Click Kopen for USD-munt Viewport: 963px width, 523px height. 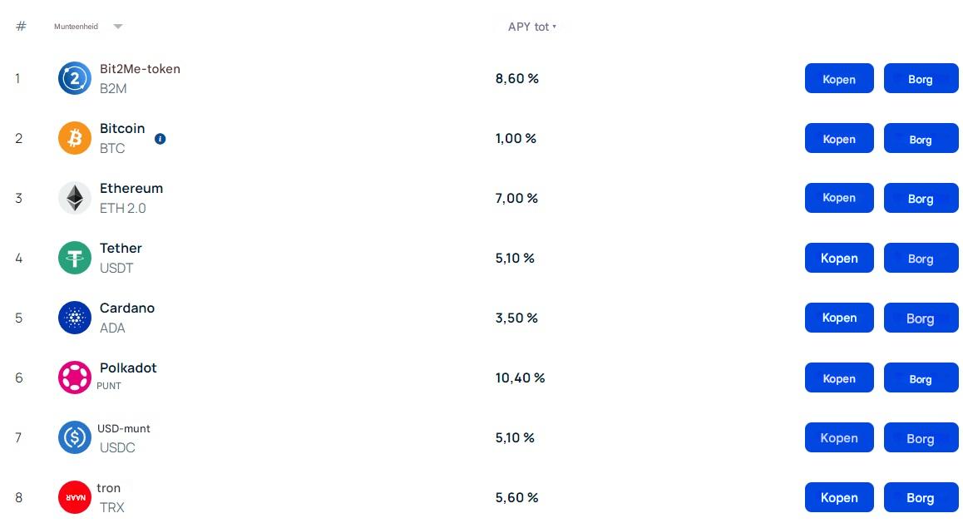838,437
